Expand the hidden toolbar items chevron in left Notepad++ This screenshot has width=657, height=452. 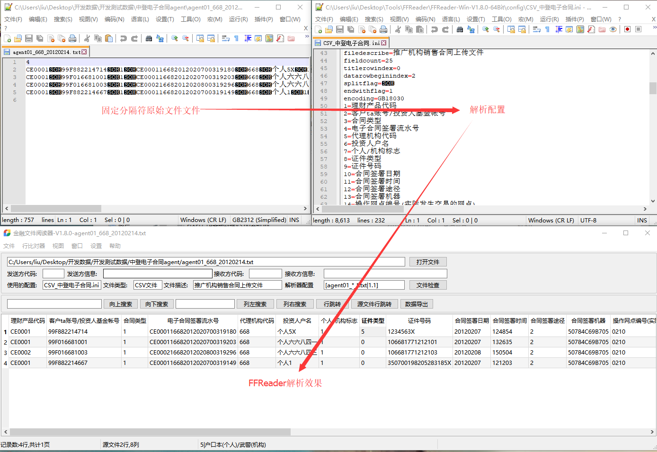pos(307,36)
